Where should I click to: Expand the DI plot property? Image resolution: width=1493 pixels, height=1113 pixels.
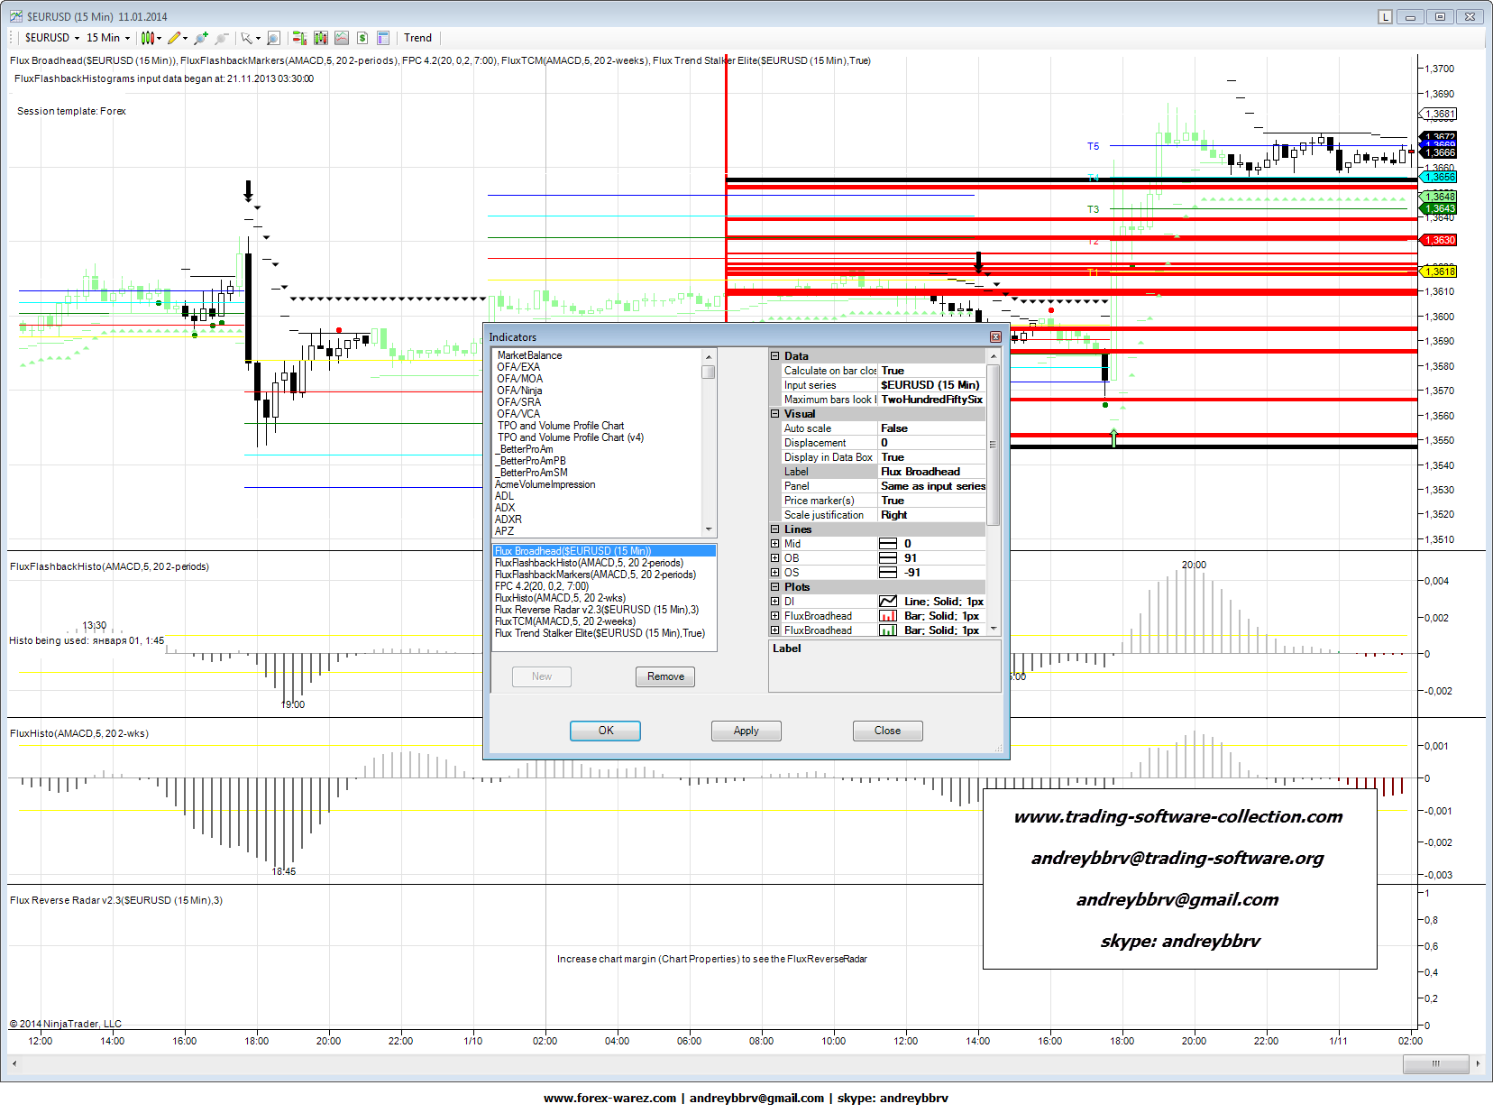pos(774,602)
